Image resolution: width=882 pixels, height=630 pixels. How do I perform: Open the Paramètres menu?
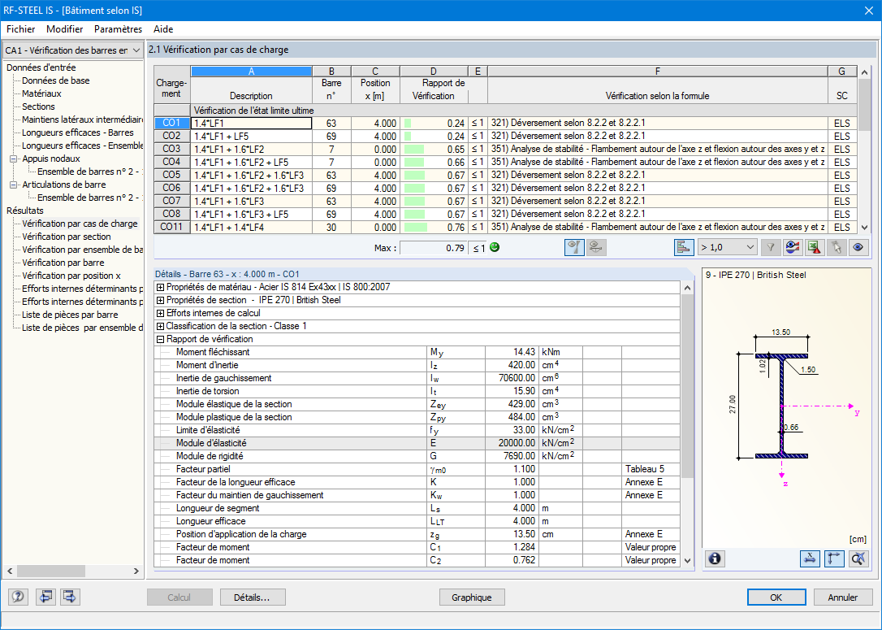[x=118, y=29]
